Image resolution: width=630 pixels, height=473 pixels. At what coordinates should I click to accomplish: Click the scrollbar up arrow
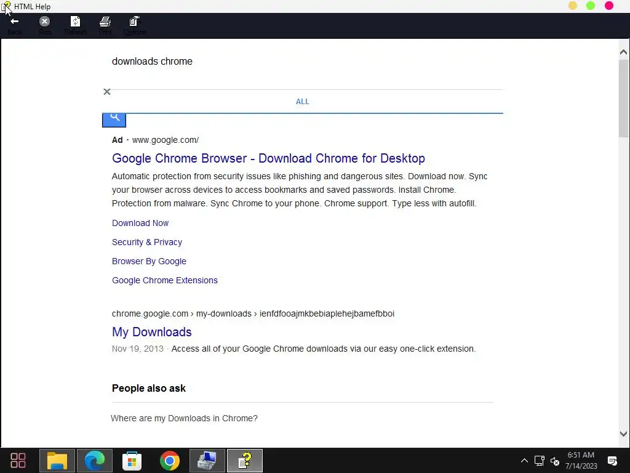pyautogui.click(x=623, y=52)
